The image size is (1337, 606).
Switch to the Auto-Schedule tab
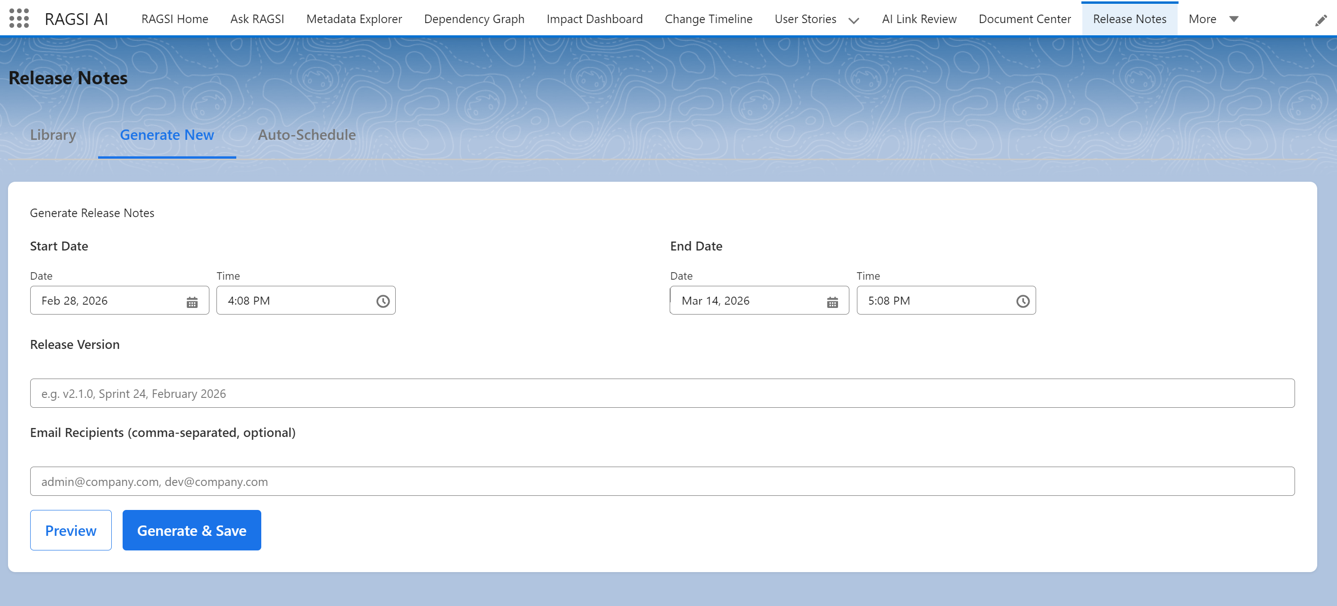pos(306,135)
